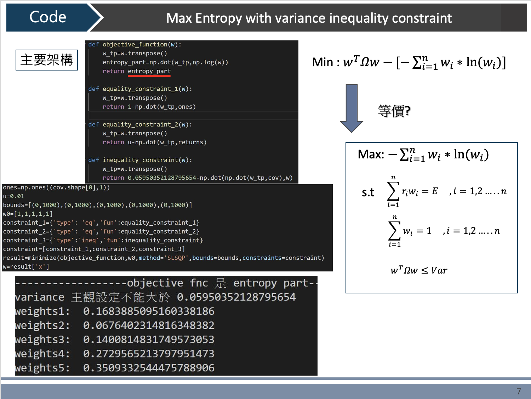
Task: Select the w0=[1,1,1,1,1] initial weights line
Action: point(28,213)
